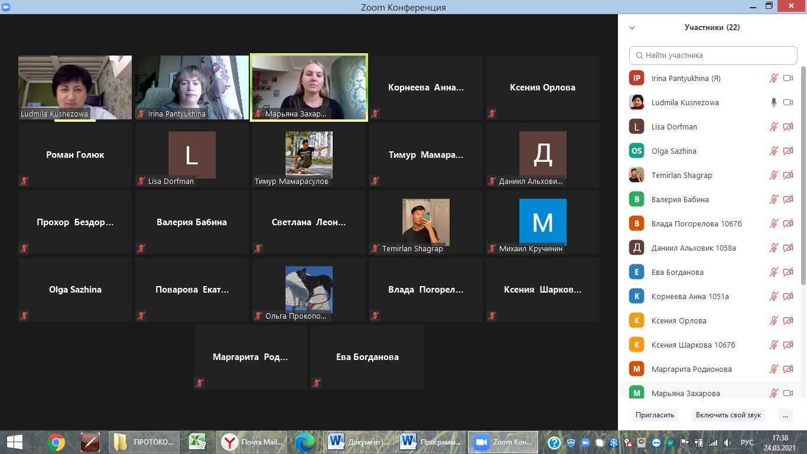Screen dimensions: 807x454
Task: Click Михаил Кручинин's tile with M avatar
Action: 543,222
